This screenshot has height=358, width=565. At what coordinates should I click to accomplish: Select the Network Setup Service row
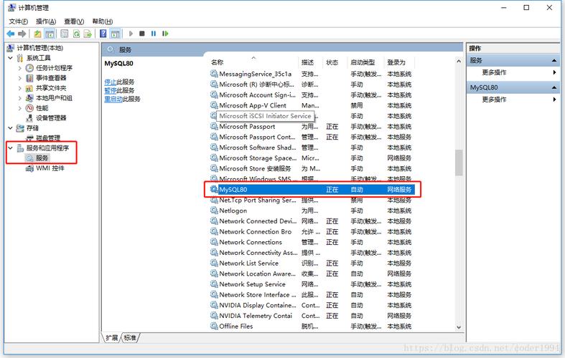click(x=312, y=284)
